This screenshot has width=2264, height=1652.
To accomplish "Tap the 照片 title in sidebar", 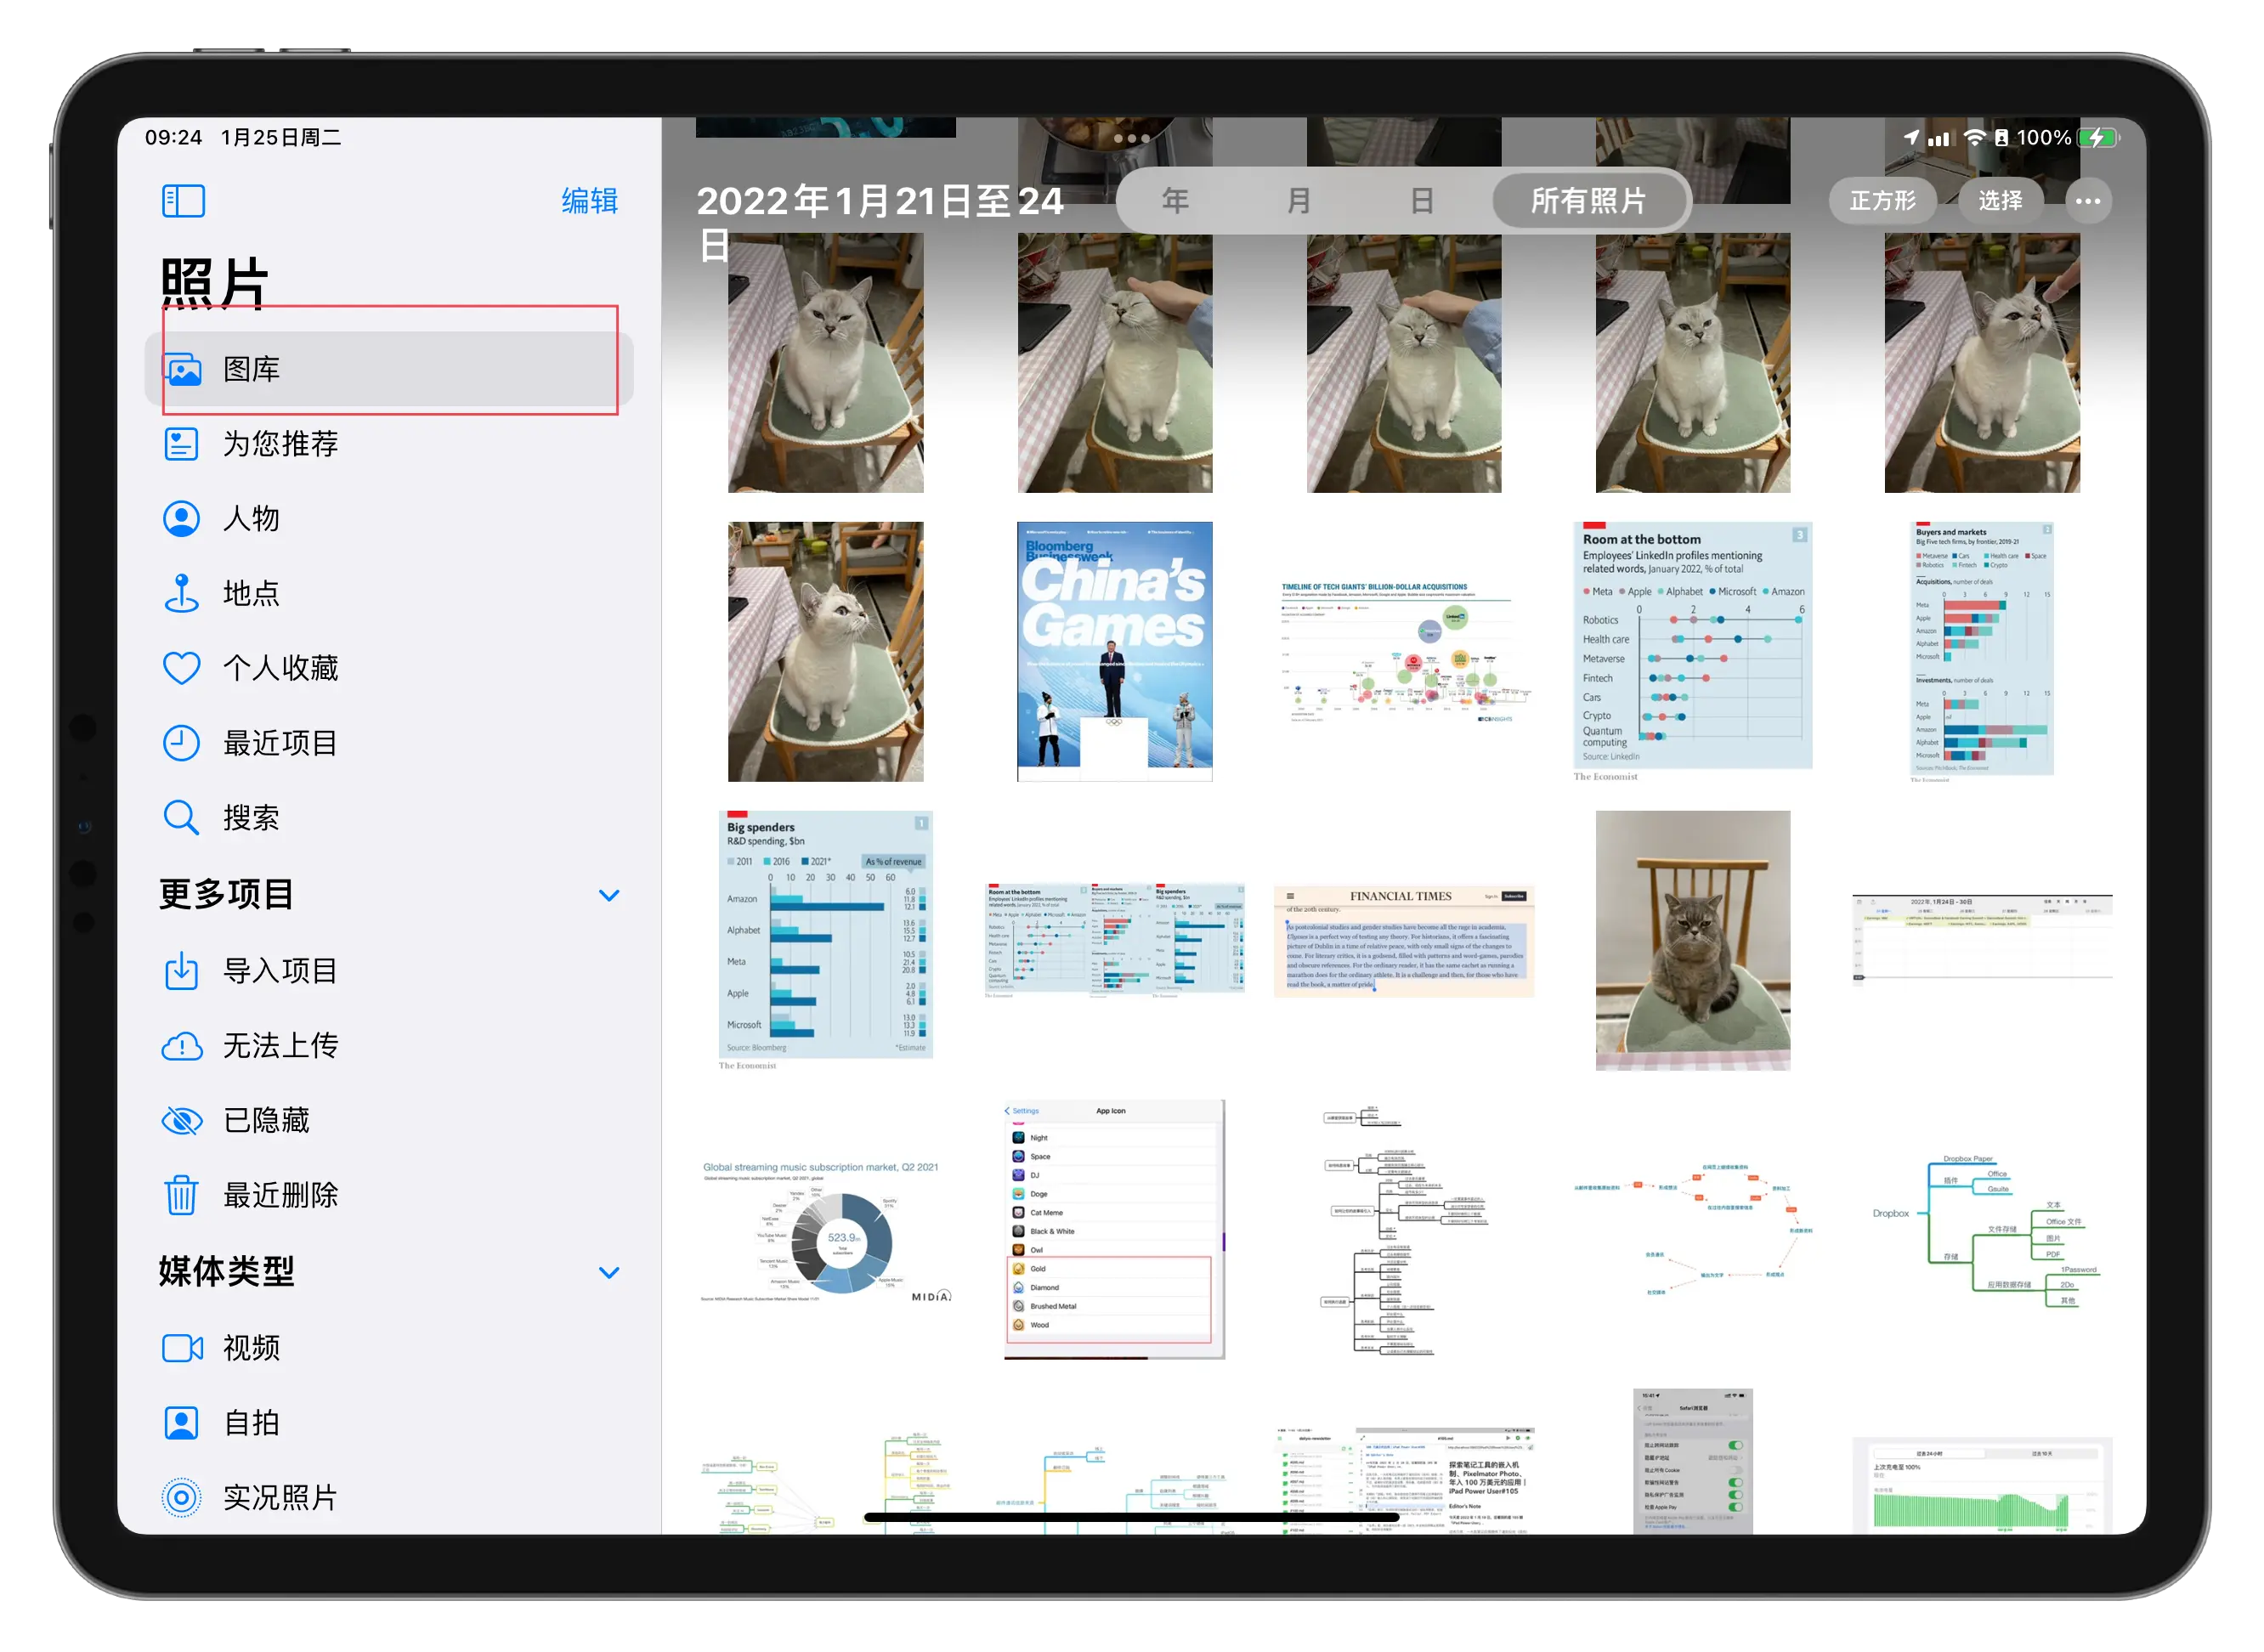I will coord(214,283).
